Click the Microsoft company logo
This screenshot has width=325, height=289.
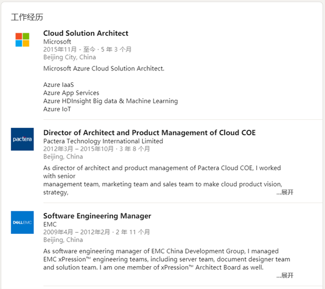click(x=22, y=40)
